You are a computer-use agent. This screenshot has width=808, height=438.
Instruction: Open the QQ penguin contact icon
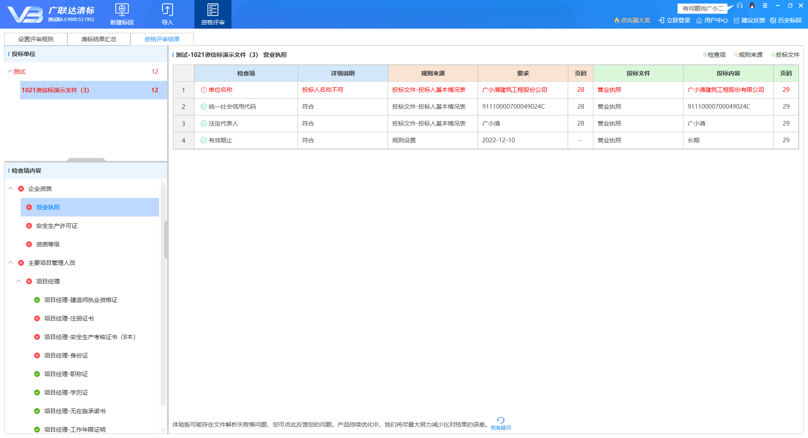[752, 6]
